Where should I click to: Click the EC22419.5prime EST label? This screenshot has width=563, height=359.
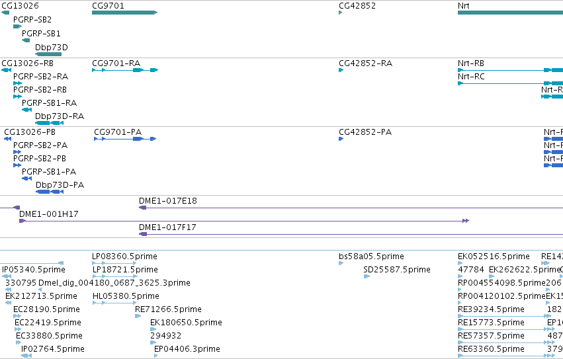click(48, 323)
